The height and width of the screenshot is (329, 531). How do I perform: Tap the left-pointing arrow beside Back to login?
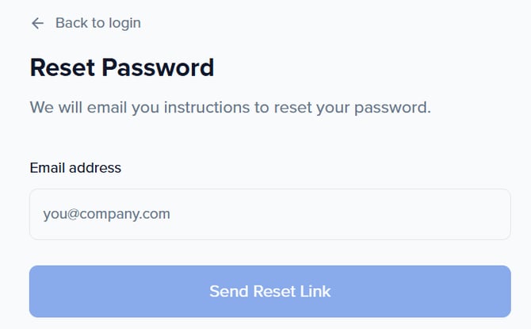tap(37, 23)
